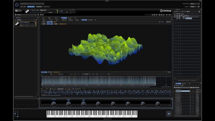Mute the Digital Girl slot in slot rack
The height and width of the screenshot is (121, 215).
pyautogui.click(x=21, y=22)
